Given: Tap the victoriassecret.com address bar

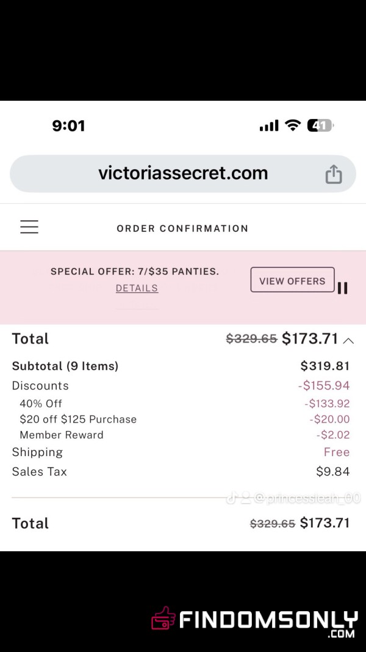Looking at the screenshot, I should [183, 174].
